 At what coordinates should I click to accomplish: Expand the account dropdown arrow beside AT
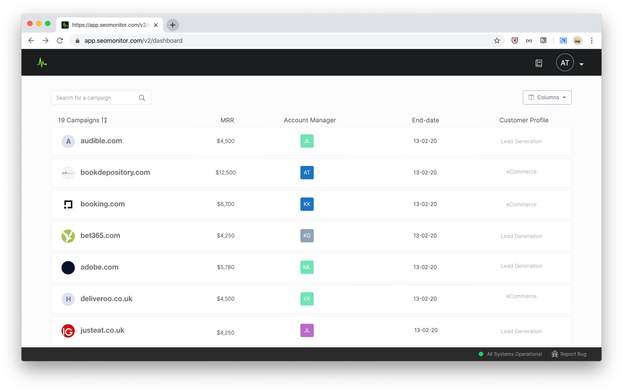[581, 64]
